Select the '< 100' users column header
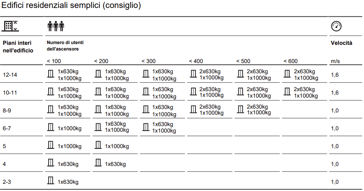The height and width of the screenshot is (191, 364). pyautogui.click(x=54, y=61)
